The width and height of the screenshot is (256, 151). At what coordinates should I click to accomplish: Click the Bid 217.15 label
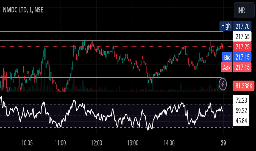click(237, 57)
